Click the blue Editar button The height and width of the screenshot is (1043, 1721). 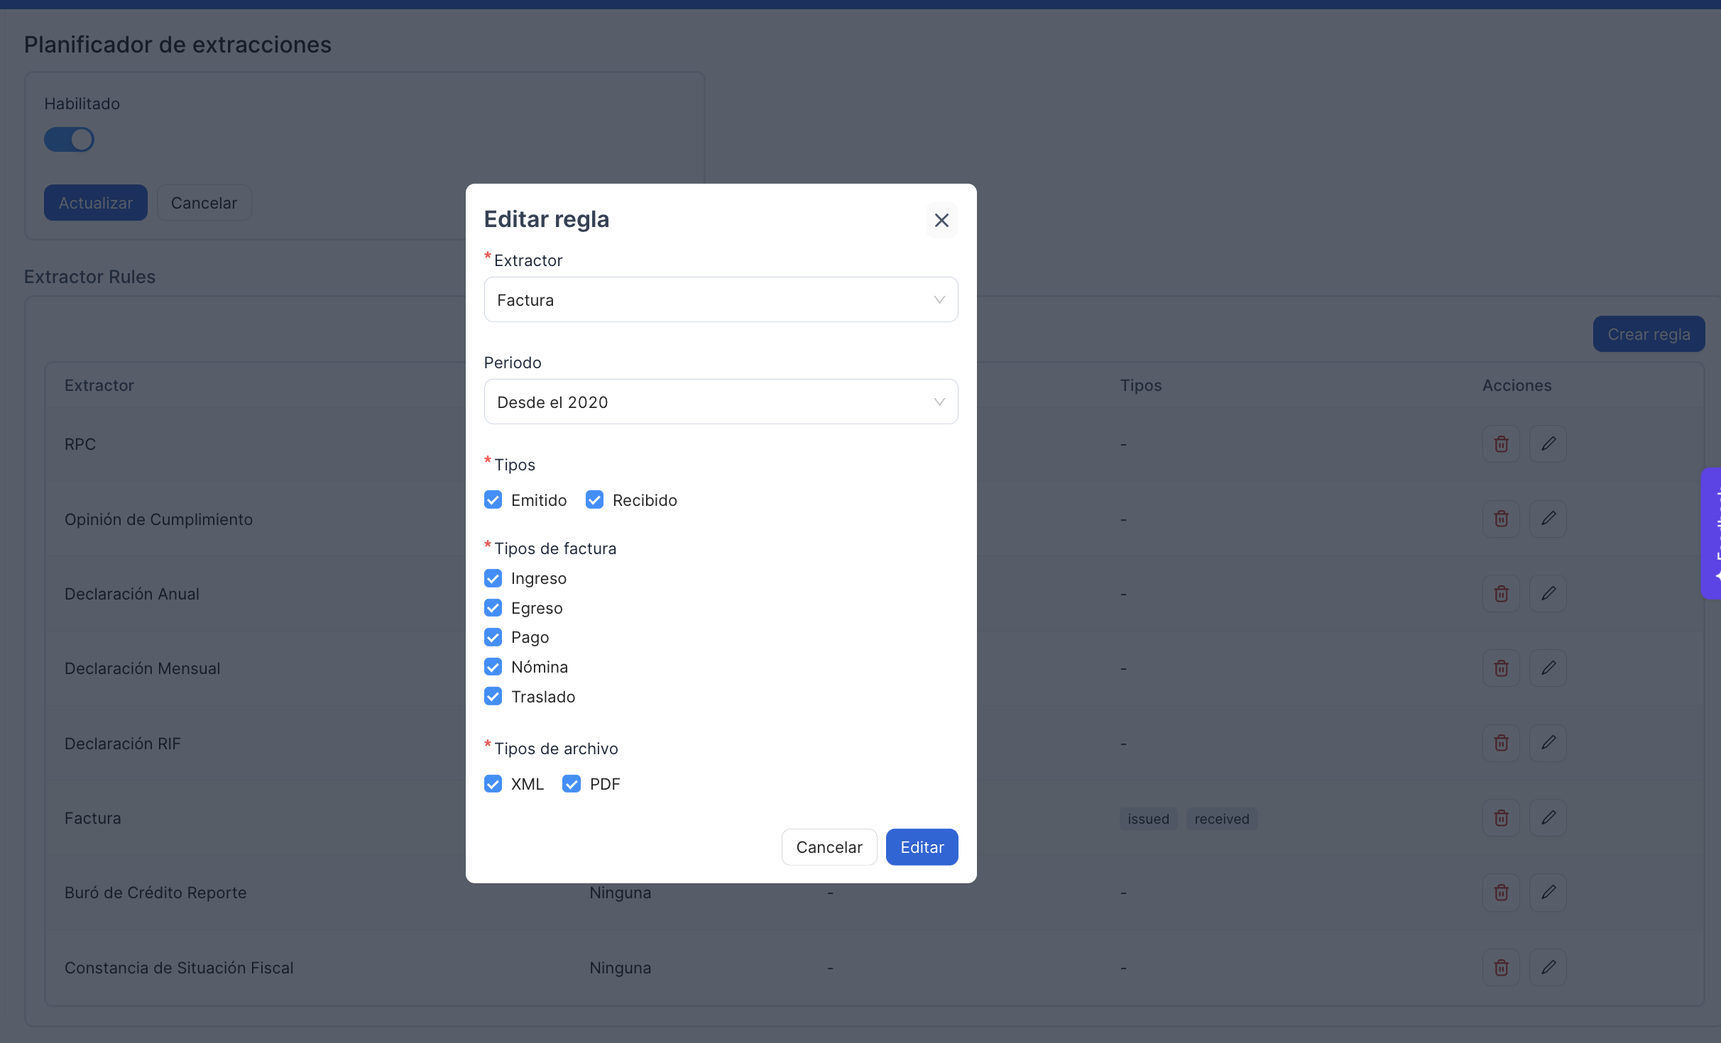[922, 847]
